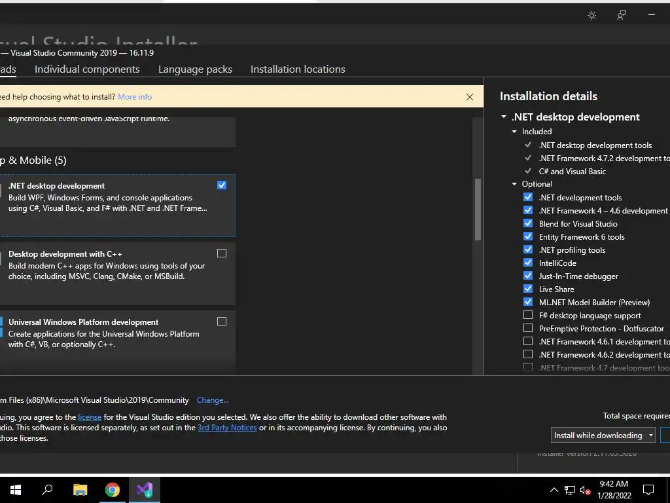Check .NET Framework 4.7 development tools
The image size is (670, 503).
pyautogui.click(x=528, y=367)
